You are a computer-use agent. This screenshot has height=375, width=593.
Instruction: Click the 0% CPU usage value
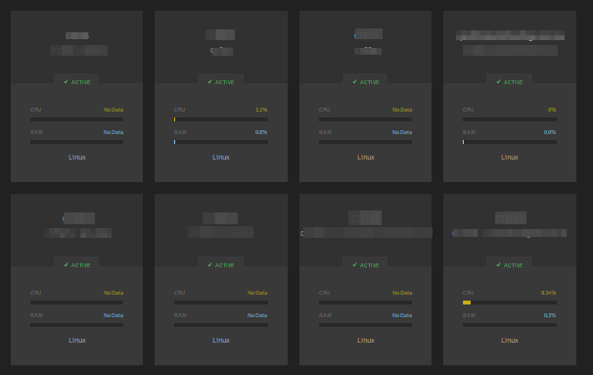pyautogui.click(x=552, y=110)
